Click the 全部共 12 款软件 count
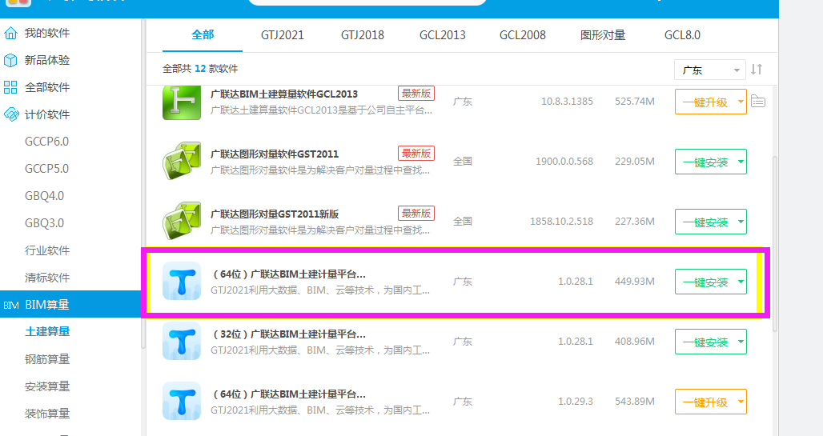This screenshot has height=436, width=823. (200, 69)
